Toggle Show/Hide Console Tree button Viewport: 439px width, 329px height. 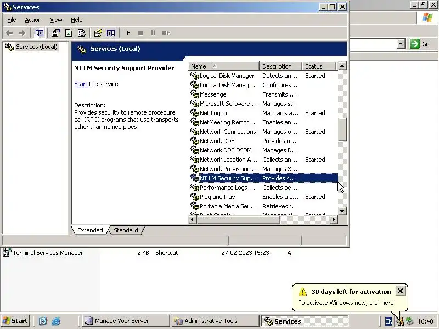click(39, 33)
